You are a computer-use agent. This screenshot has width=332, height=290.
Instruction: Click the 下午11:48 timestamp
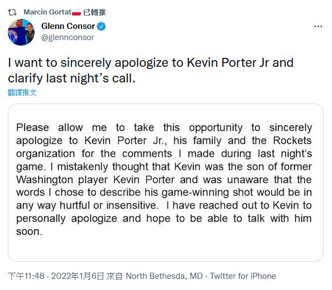pos(26,276)
